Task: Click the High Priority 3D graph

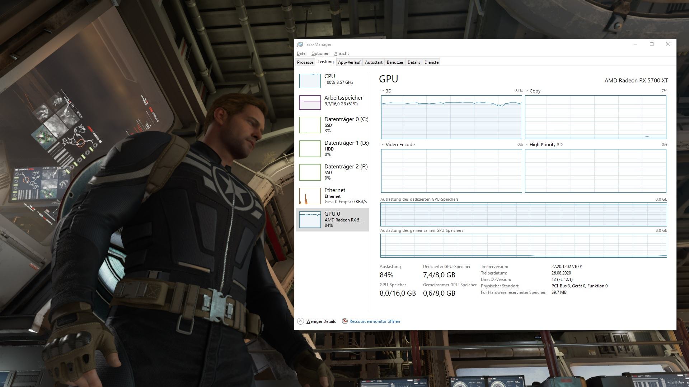Action: point(596,171)
